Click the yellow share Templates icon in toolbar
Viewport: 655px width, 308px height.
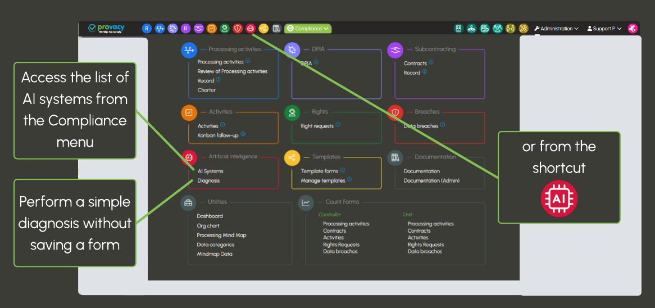click(263, 28)
